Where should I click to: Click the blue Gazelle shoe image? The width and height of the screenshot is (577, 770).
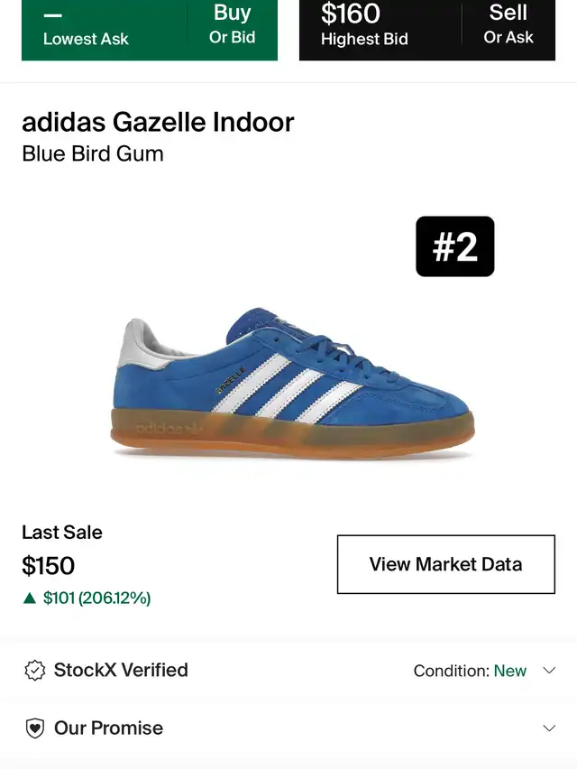(x=294, y=385)
